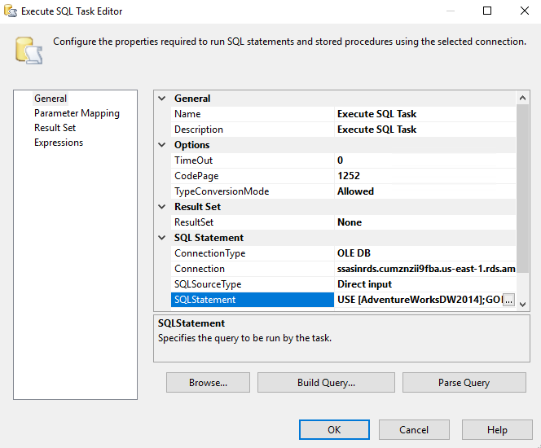The image size is (541, 448).
Task: Open Help for the task editor
Action: tap(497, 430)
